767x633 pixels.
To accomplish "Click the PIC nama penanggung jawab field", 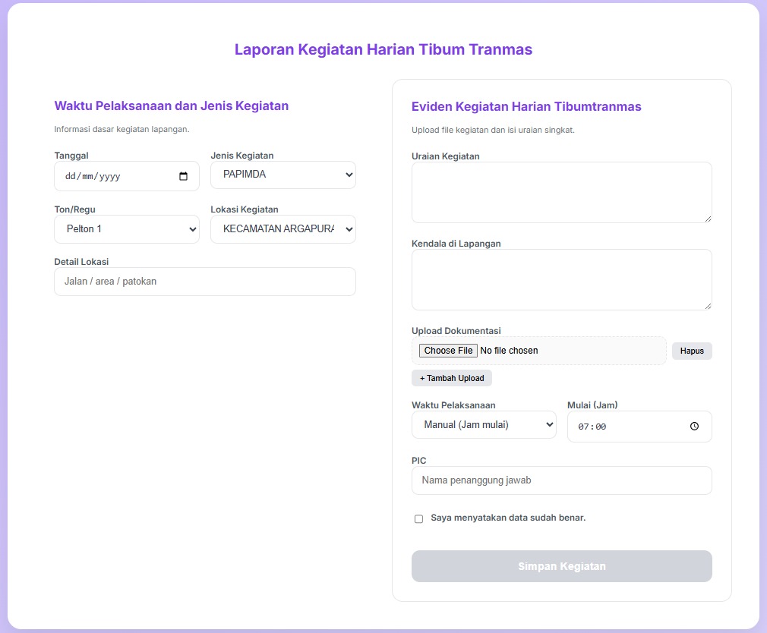I will click(x=561, y=480).
